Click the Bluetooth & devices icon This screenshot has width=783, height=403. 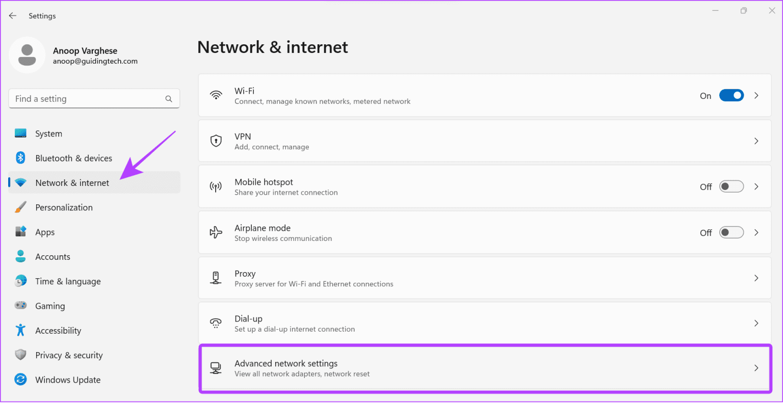point(20,158)
